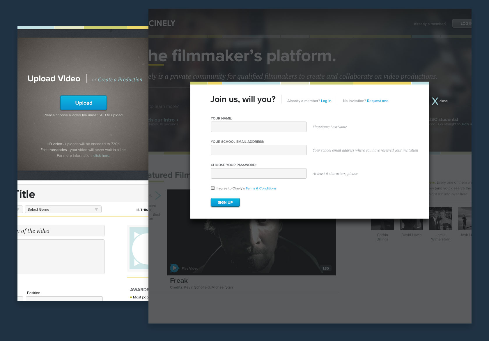Open Jamie Winterstern profile photo
489x341 pixels.
(x=440, y=219)
